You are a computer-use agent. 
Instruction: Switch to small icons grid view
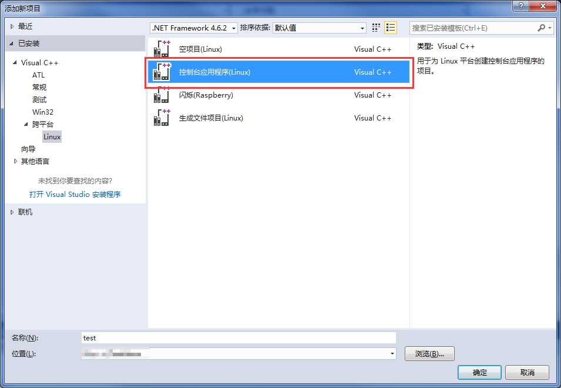pos(376,28)
